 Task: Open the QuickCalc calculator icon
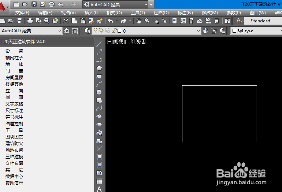217,21
